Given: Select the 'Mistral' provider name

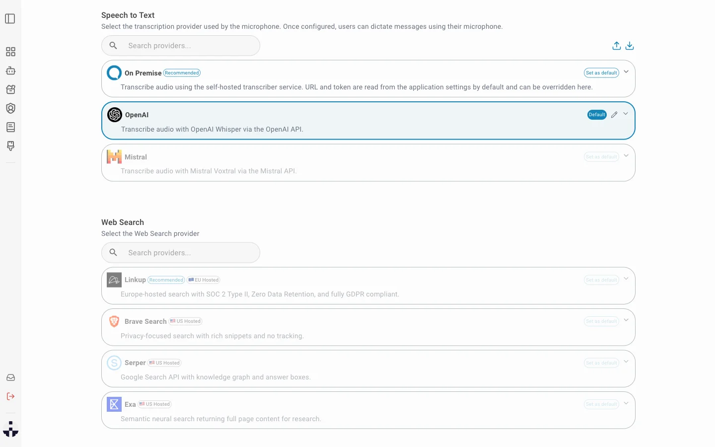Looking at the screenshot, I should click(136, 157).
